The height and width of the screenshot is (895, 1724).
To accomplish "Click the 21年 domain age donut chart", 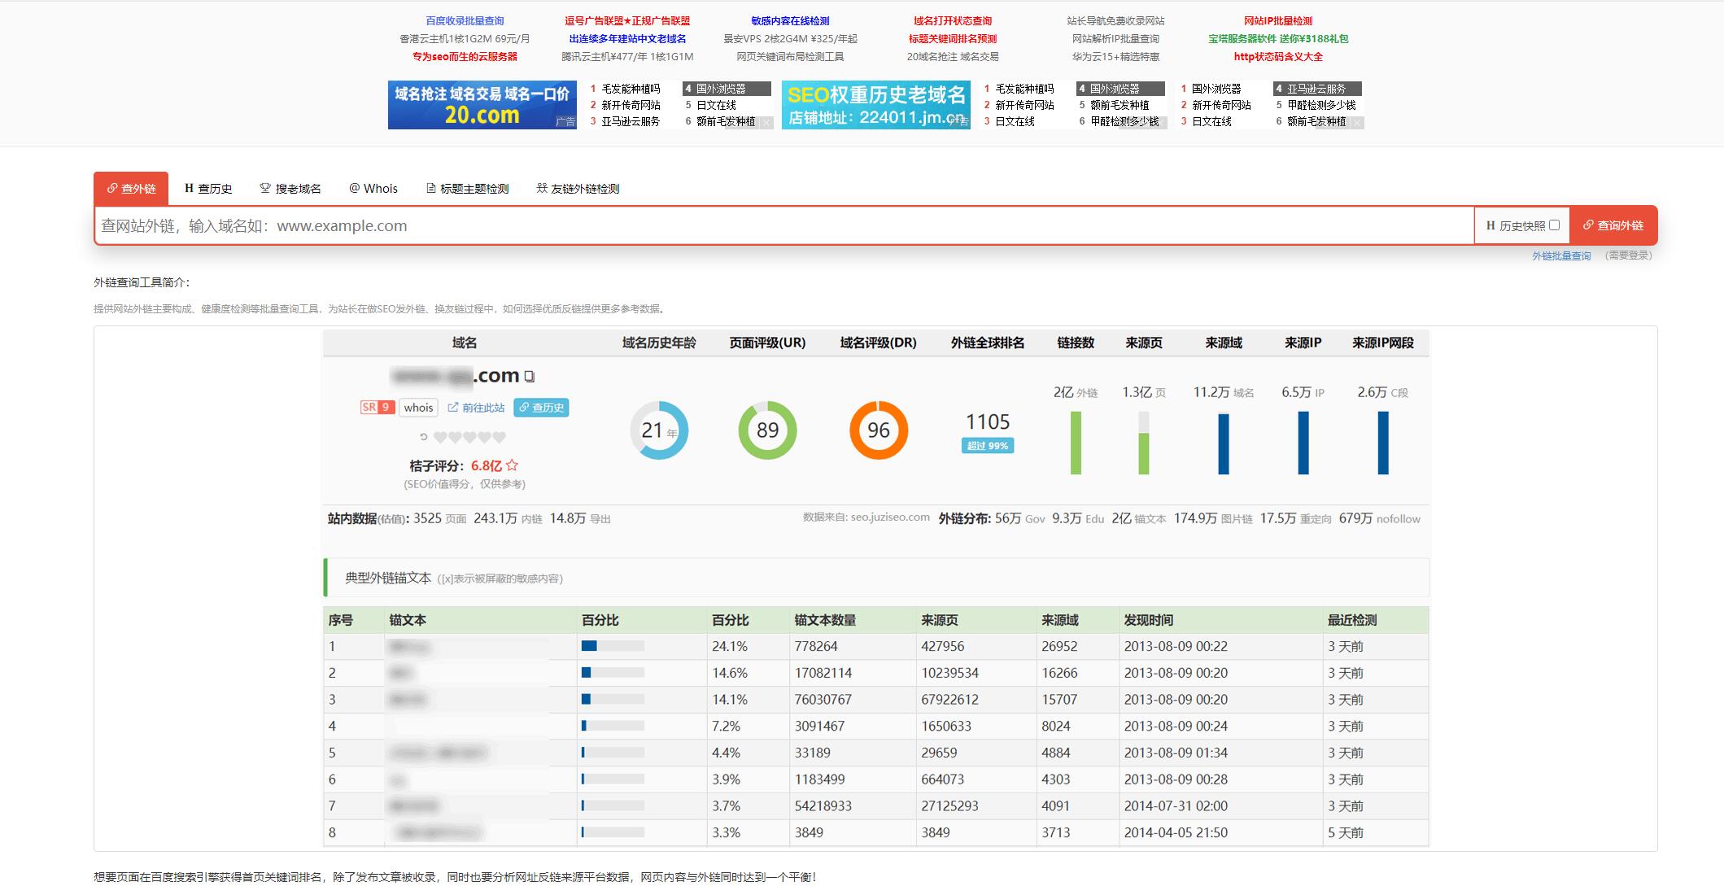I will (x=659, y=430).
